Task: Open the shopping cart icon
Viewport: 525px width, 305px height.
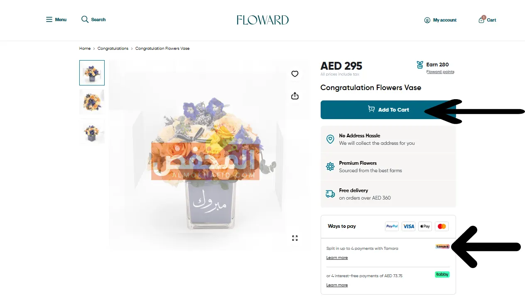Action: point(482,20)
